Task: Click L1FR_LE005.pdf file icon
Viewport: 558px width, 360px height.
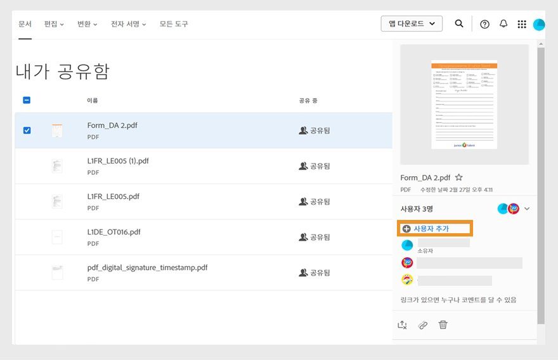Action: pos(57,202)
